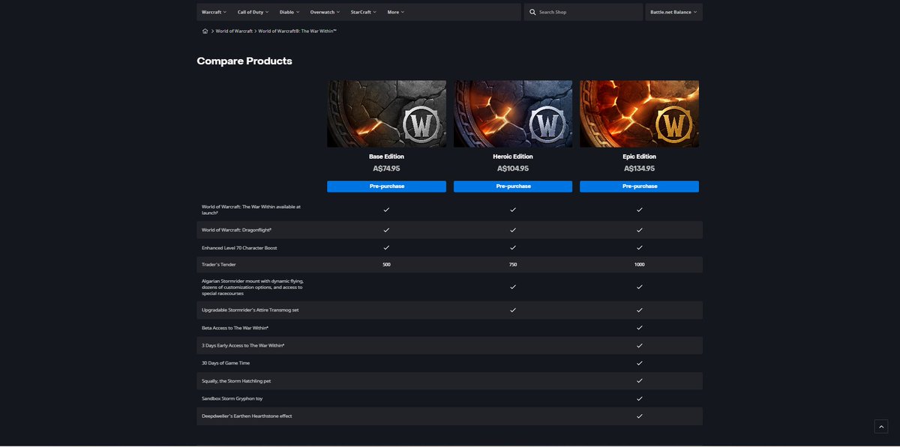This screenshot has height=447, width=900.
Task: Expand the Battle.net Balance dropdown
Action: click(x=673, y=12)
